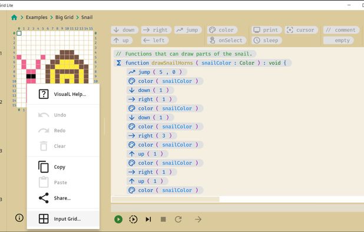Add a down command block
The height and width of the screenshot is (232, 364).
(124, 30)
